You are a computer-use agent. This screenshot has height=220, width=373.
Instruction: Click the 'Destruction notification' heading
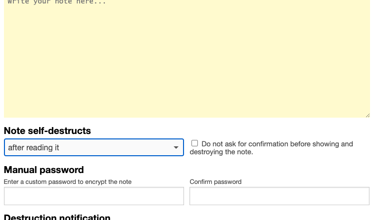[57, 217]
